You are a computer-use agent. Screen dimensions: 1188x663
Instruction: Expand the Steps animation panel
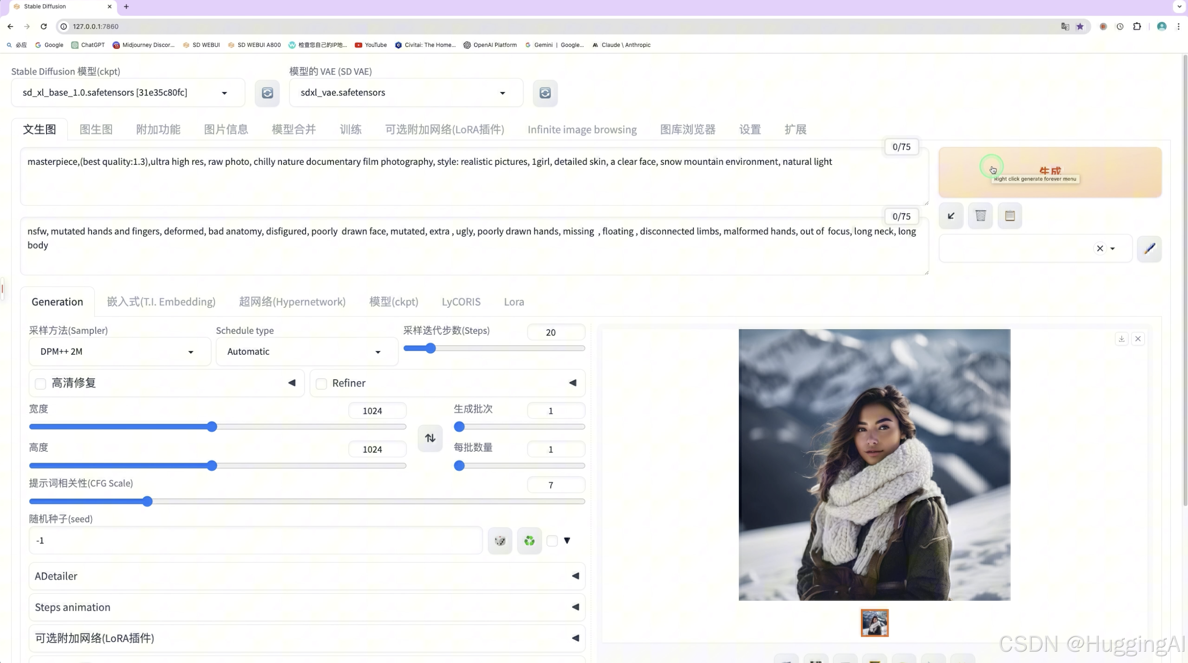point(307,607)
